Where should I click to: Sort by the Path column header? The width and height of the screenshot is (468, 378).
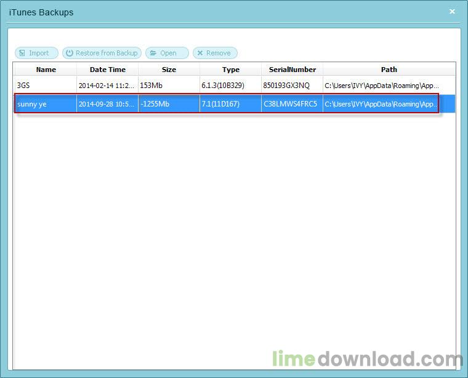click(389, 70)
